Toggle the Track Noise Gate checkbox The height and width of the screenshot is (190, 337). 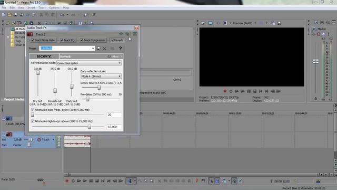pyautogui.click(x=33, y=40)
